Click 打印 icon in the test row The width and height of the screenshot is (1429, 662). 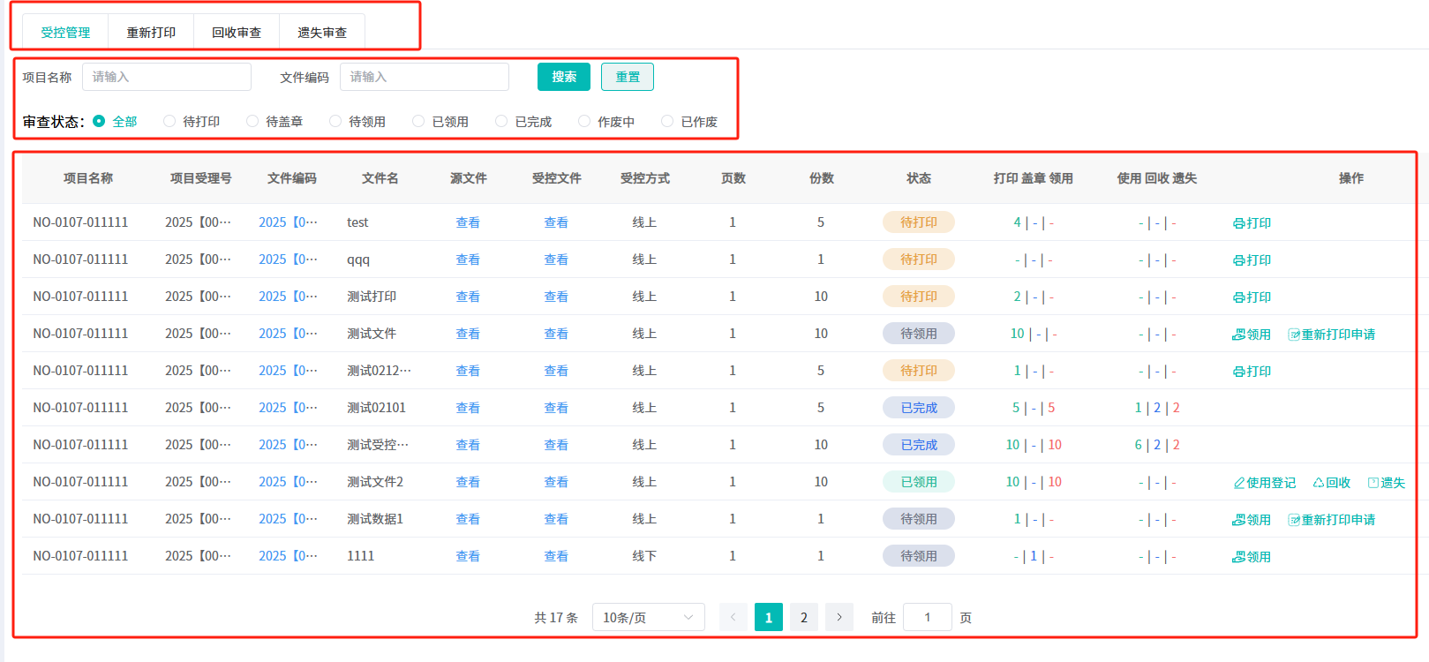(x=1252, y=222)
